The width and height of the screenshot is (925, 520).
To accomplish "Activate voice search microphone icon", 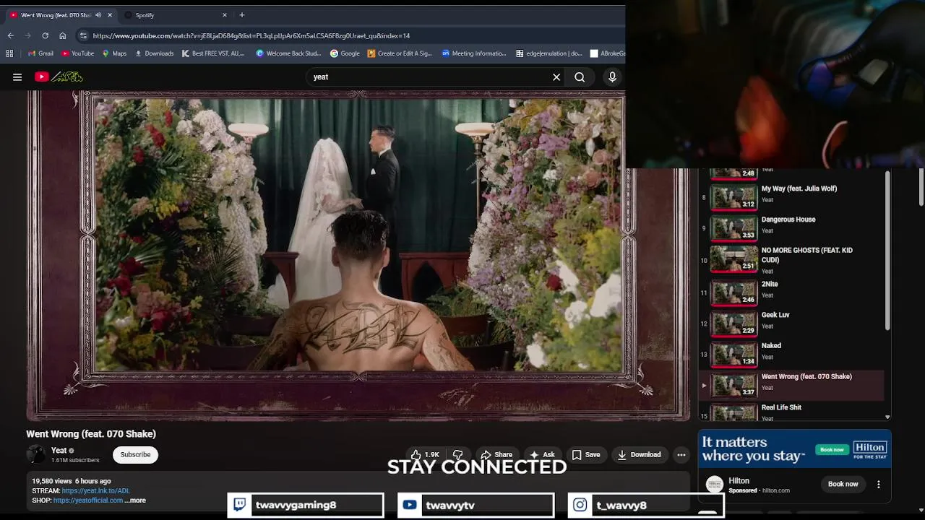I will (x=612, y=77).
